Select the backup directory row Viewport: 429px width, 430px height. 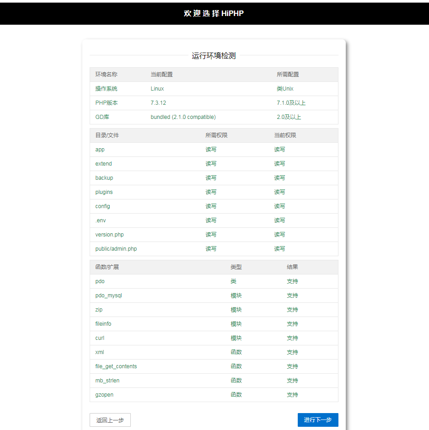[214, 178]
